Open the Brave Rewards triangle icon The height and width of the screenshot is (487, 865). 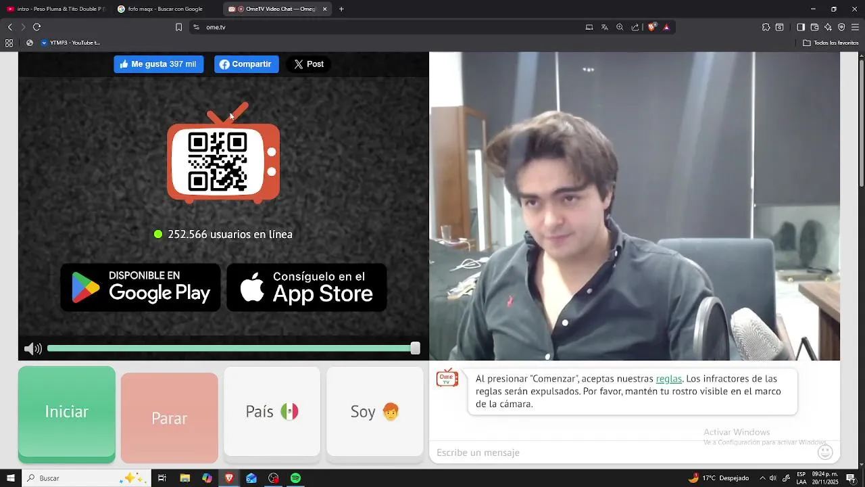666,27
